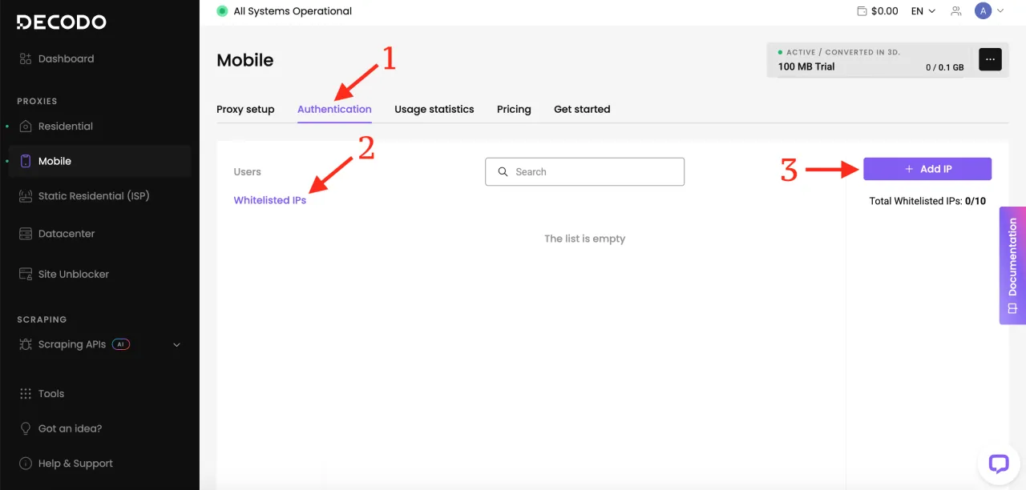Open Tools from the sidebar

[x=51, y=394]
